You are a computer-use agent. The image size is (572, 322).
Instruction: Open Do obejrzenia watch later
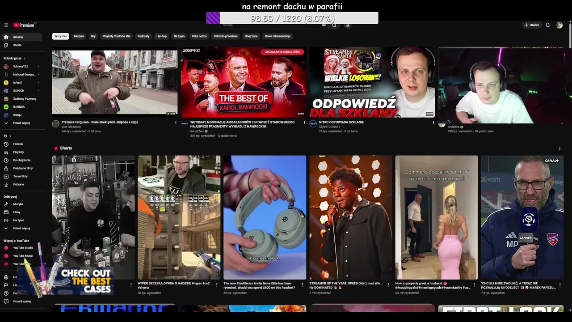(21, 160)
